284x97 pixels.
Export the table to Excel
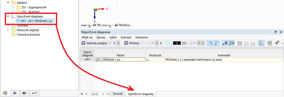[x=270, y=43]
